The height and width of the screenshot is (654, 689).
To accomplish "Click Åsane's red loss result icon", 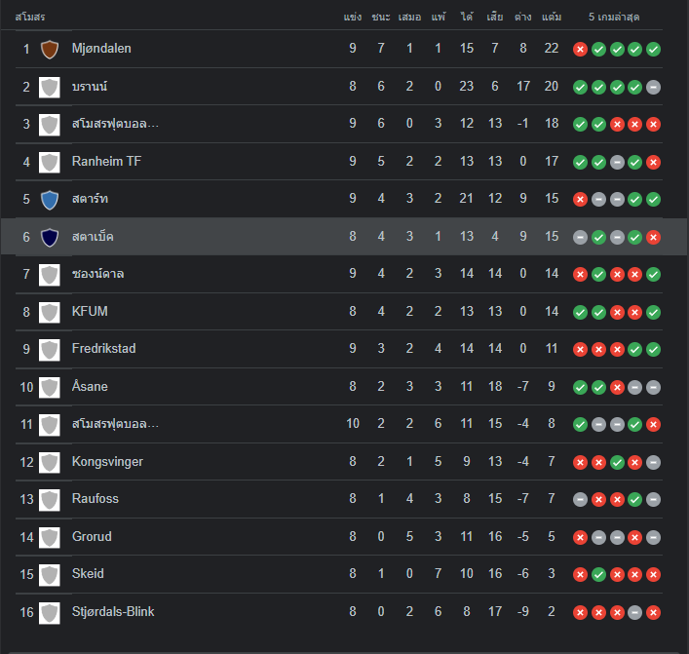I will click(x=617, y=387).
